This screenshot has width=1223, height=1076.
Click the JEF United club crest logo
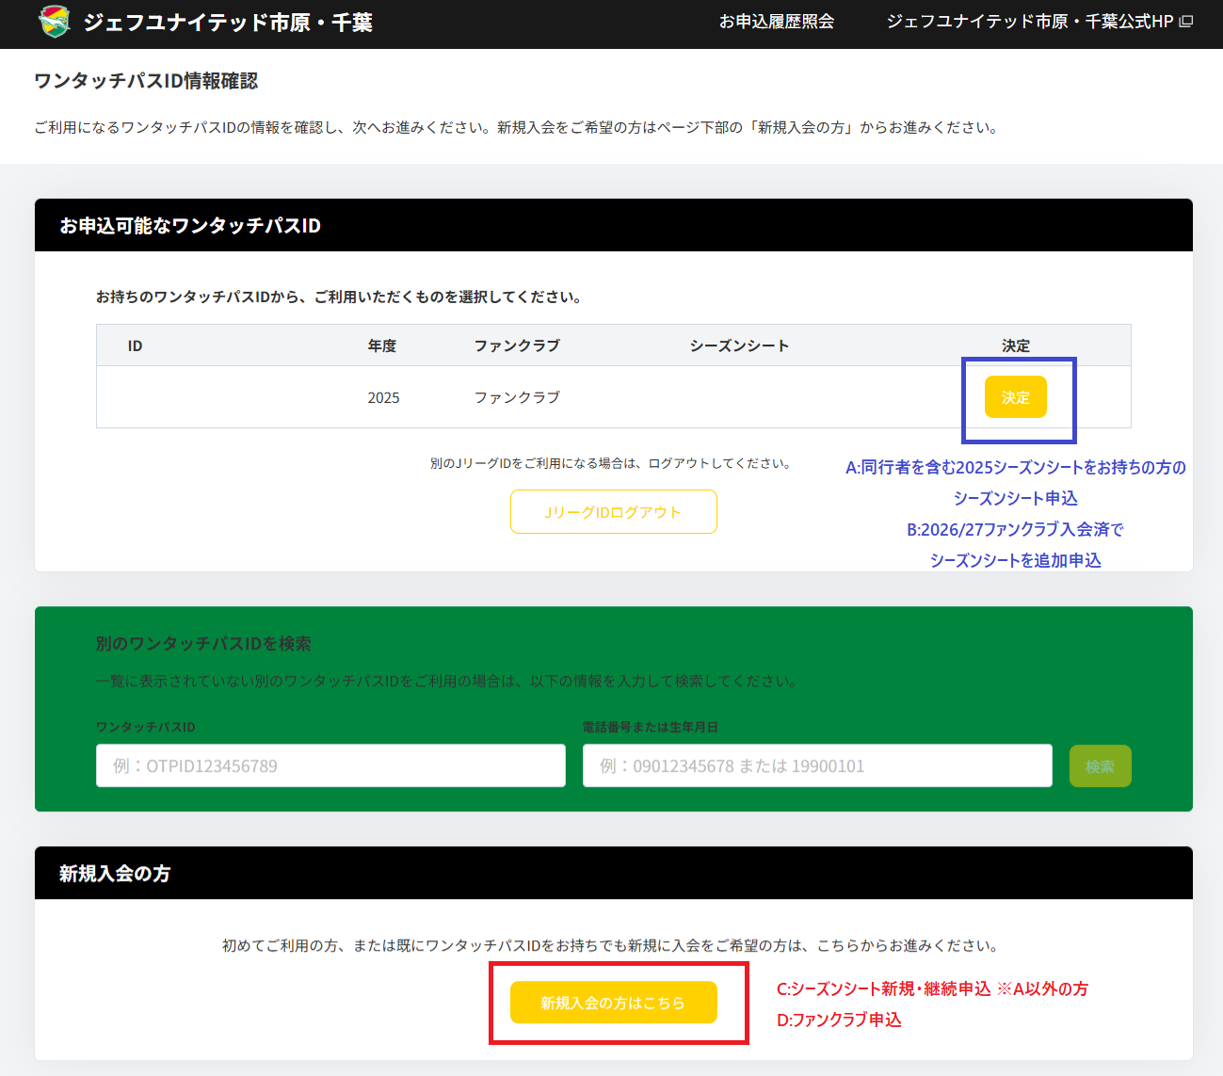pos(55,22)
